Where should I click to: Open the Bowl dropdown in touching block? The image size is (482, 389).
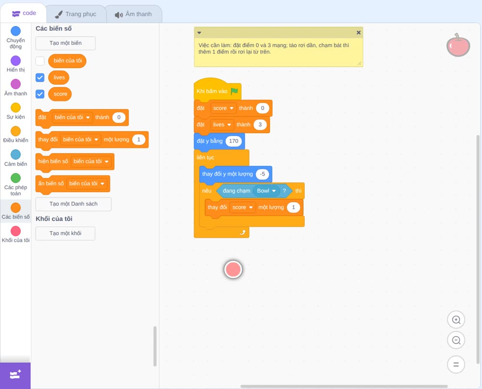pyautogui.click(x=267, y=191)
